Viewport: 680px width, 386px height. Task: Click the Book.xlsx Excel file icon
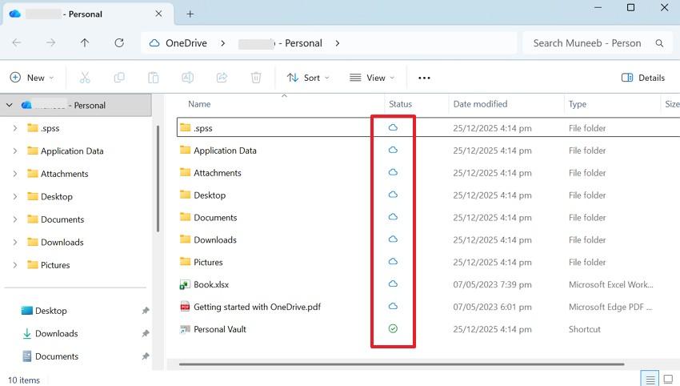(185, 284)
